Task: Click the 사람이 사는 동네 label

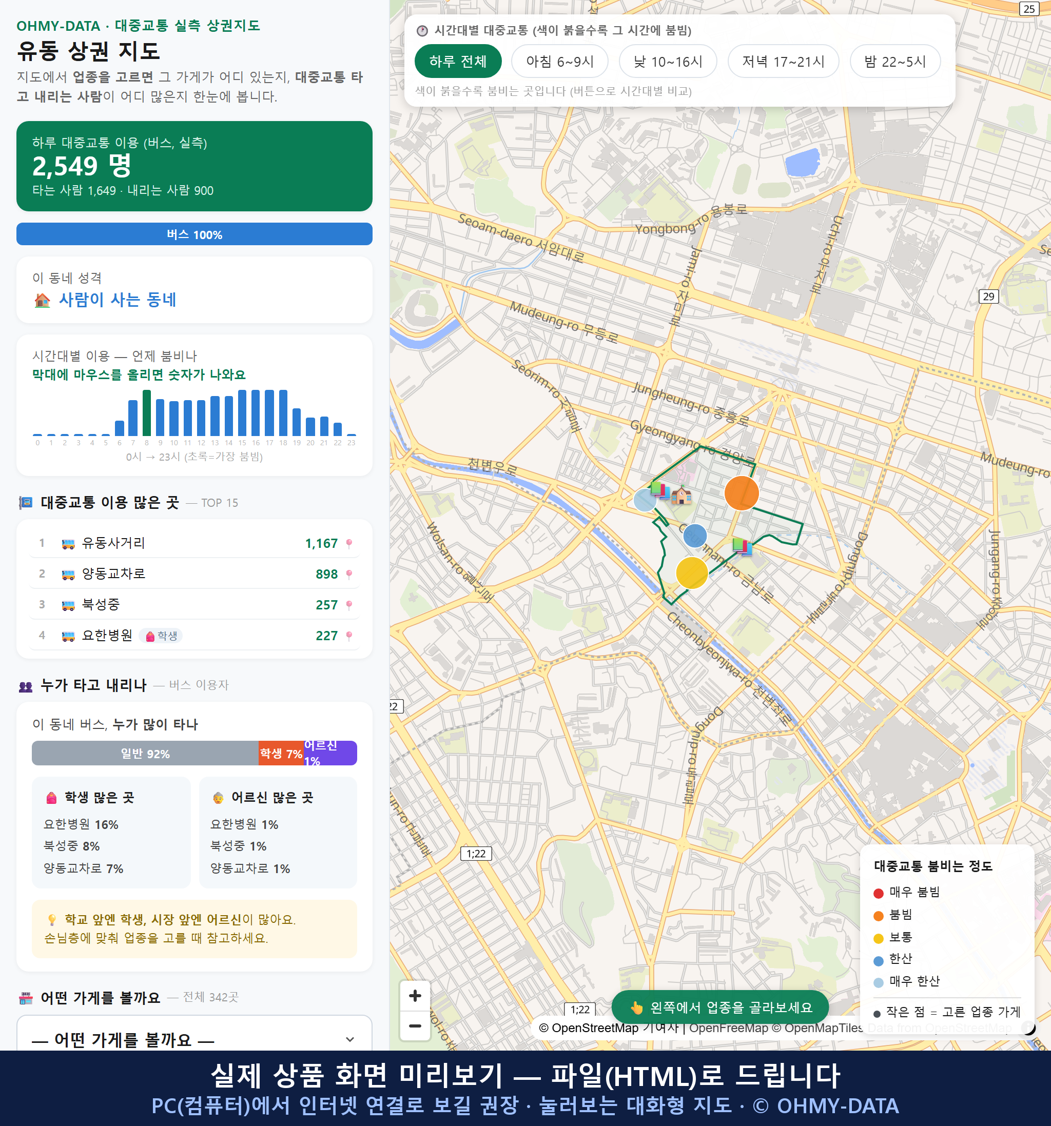Action: pyautogui.click(x=118, y=300)
